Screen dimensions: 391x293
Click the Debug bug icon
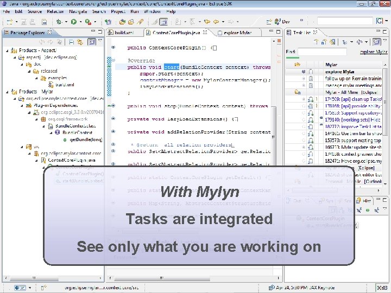[59, 22]
